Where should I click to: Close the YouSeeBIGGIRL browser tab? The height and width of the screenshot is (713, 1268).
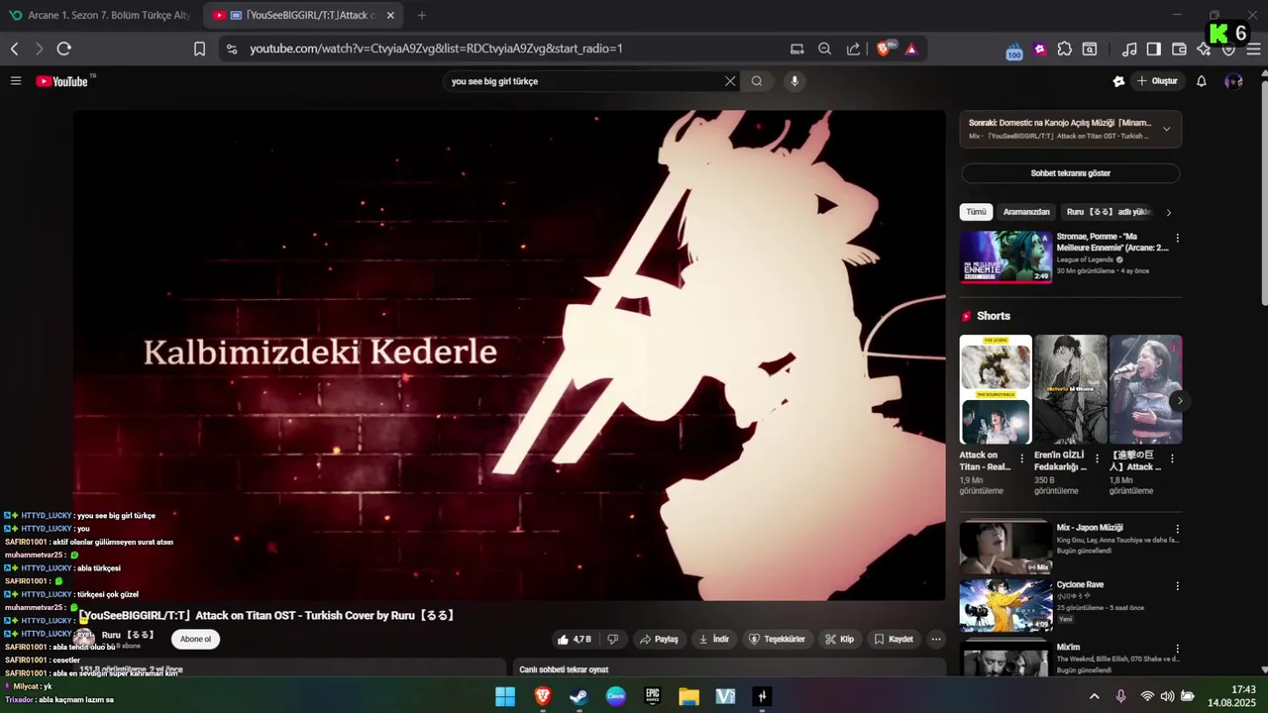(x=390, y=15)
